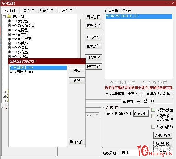Expand the 能量型 tree node

point(9,34)
